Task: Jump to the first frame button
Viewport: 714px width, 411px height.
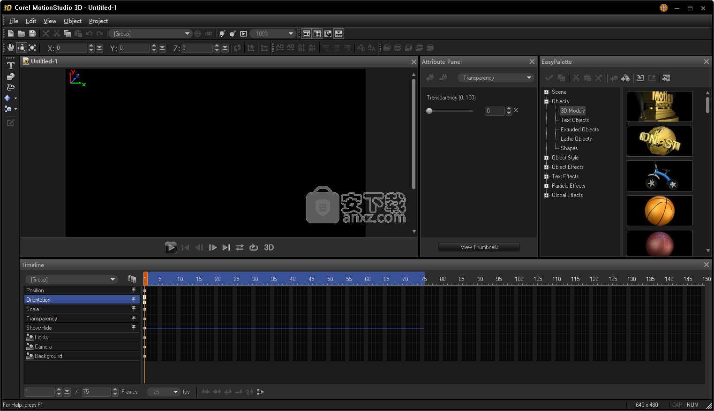Action: point(186,247)
